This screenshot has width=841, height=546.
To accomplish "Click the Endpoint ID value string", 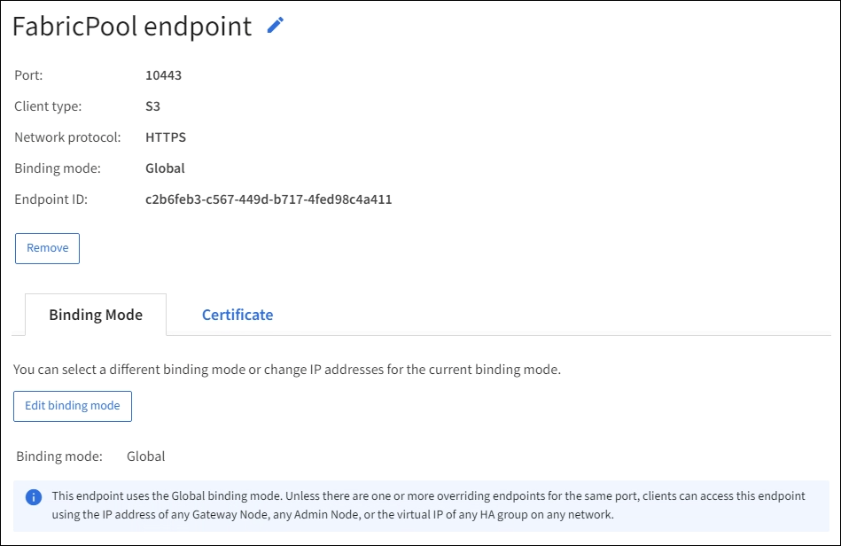I will coord(269,199).
